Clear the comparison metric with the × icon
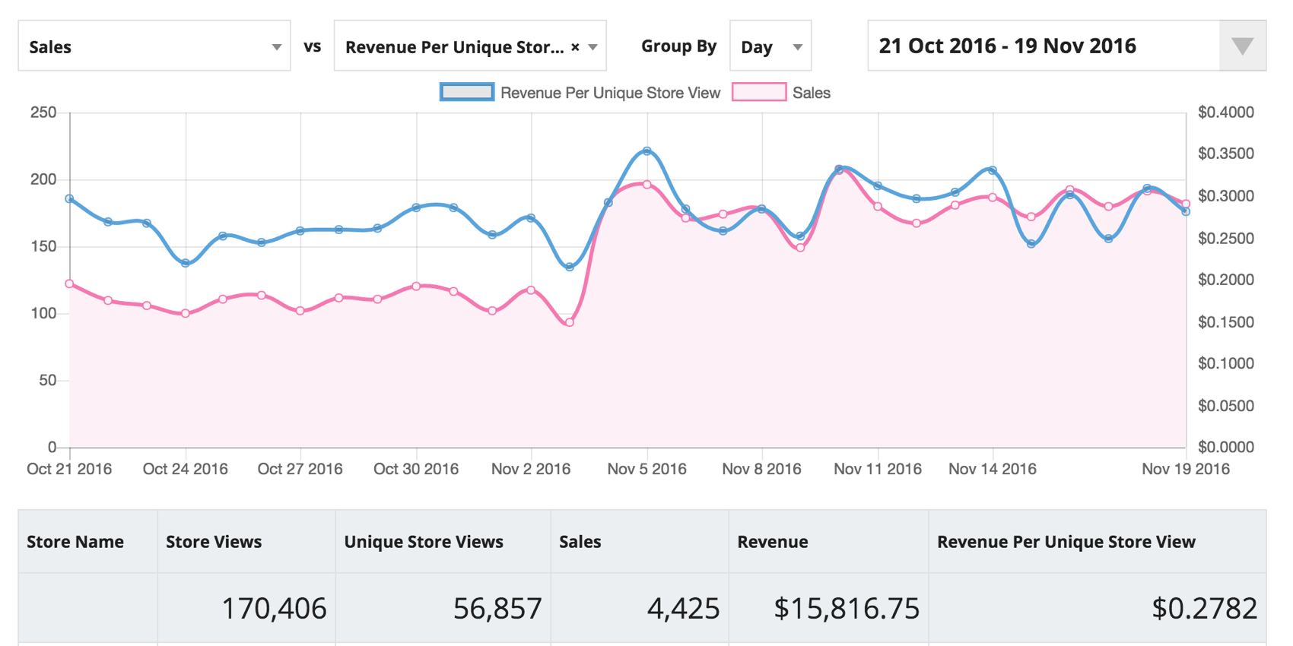Screen dimensions: 1293x646 tap(575, 47)
